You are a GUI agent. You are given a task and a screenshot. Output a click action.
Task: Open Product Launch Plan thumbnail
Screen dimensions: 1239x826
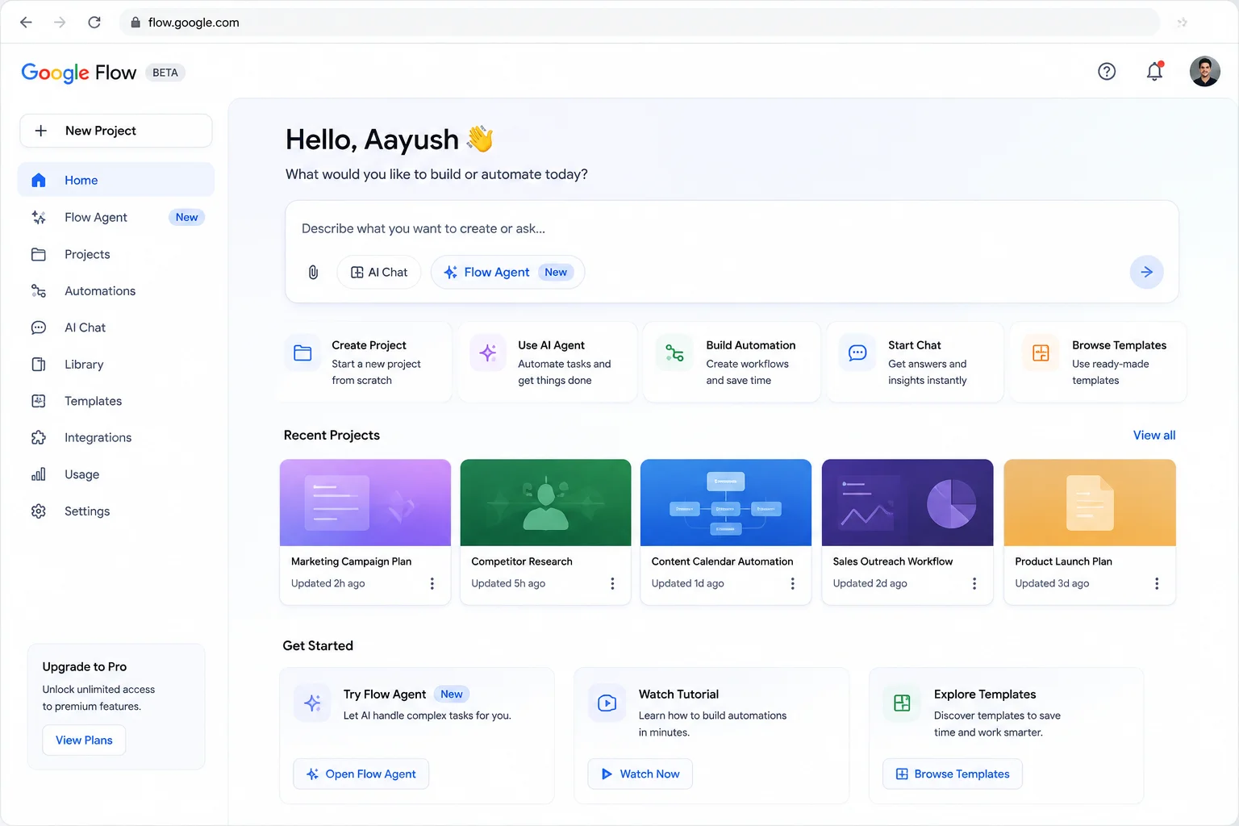[1090, 503]
